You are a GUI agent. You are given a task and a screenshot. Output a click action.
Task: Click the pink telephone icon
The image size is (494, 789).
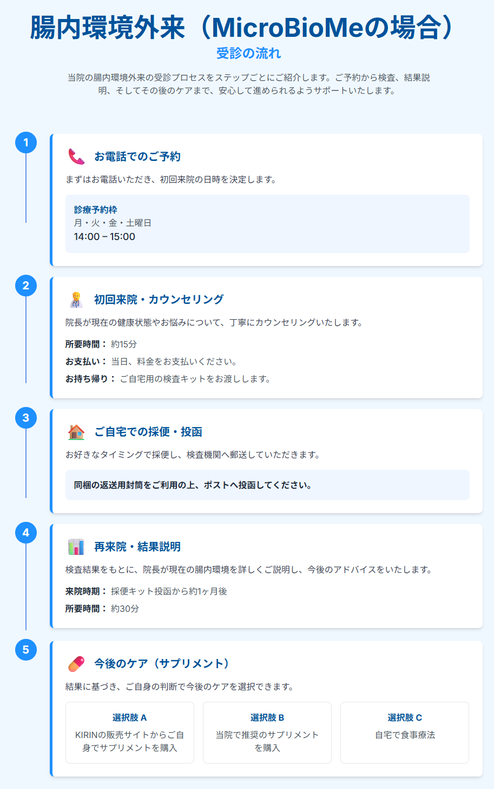click(x=76, y=157)
